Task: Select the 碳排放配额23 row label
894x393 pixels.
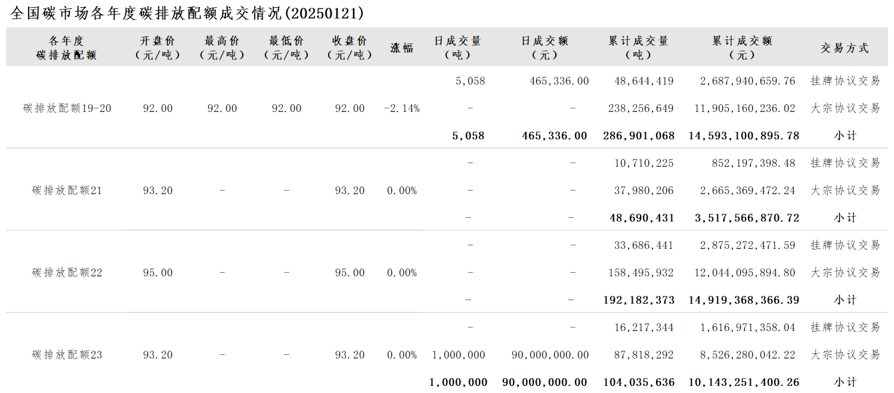Action: [x=67, y=355]
